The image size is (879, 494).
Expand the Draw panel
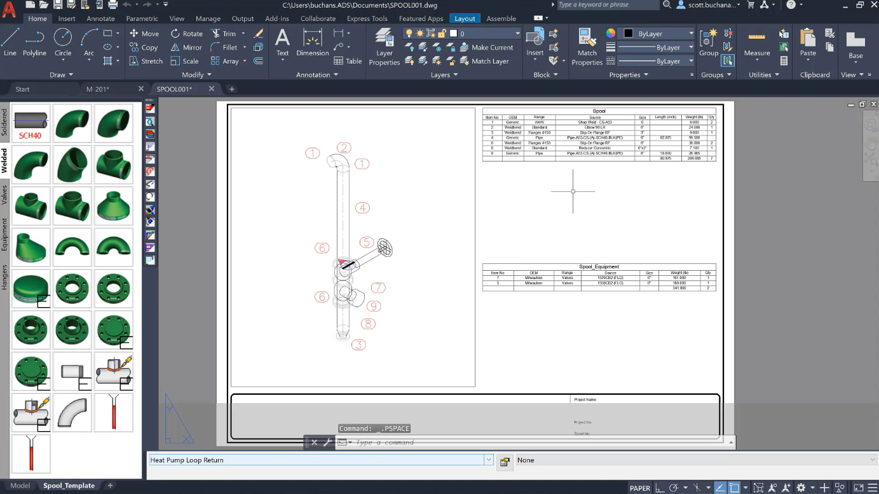click(x=61, y=74)
